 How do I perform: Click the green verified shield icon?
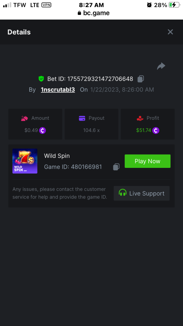pyautogui.click(x=41, y=79)
